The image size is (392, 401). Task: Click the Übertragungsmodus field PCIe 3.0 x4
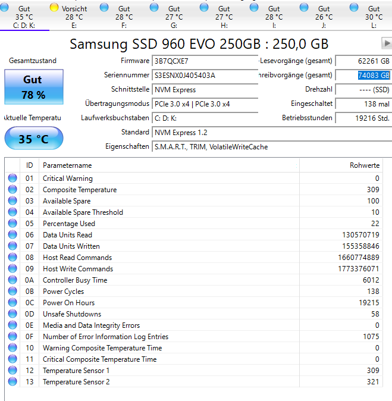tap(205, 104)
